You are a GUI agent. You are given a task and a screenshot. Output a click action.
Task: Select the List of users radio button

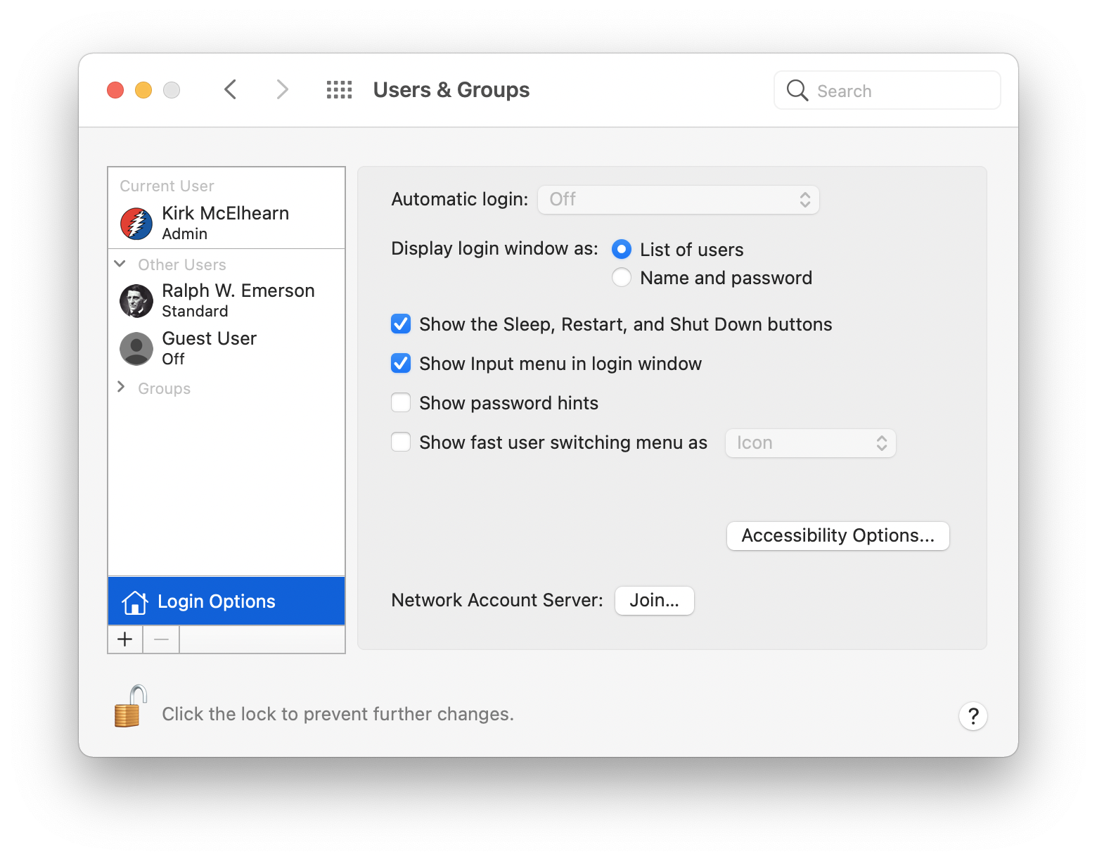point(622,249)
